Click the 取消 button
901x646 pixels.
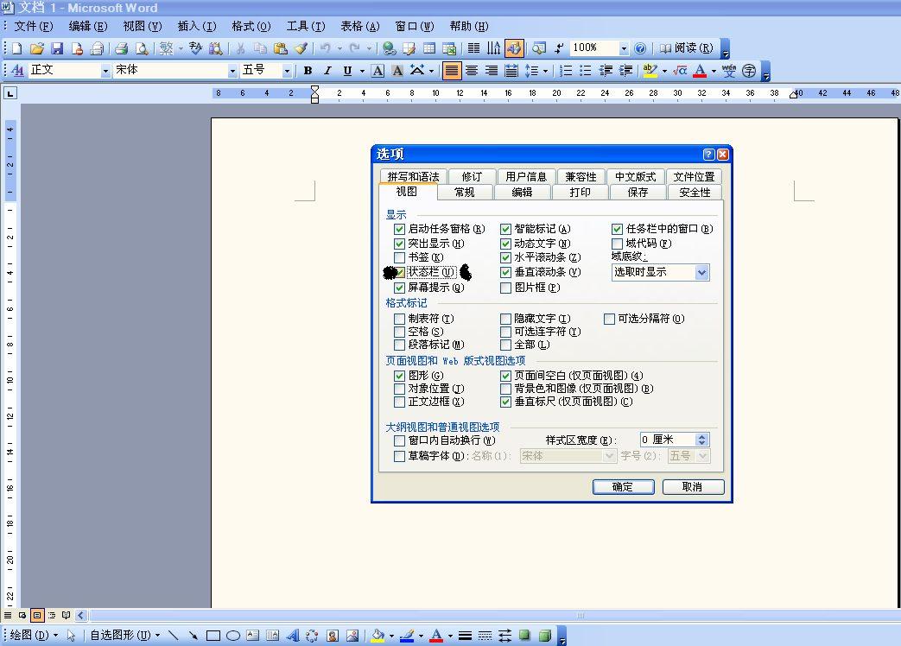pos(693,487)
